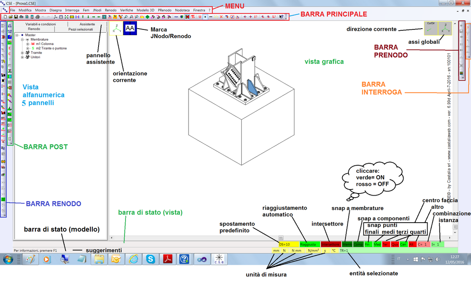The image size is (471, 293).
Task: Expand the m1 Colonna tree node
Action: [27, 44]
